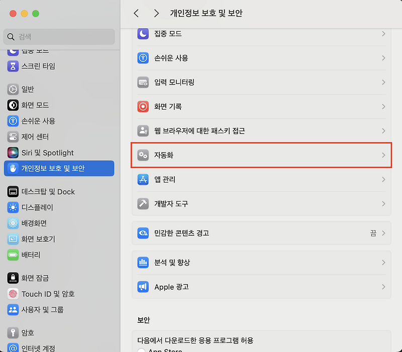Open 앱 관리 settings
Image resolution: width=402 pixels, height=352 pixels.
coord(261,180)
